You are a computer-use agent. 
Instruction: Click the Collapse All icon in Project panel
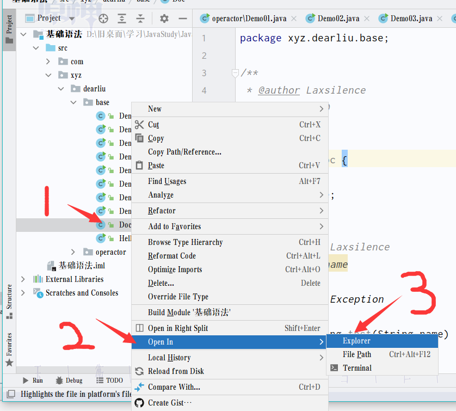[x=140, y=19]
